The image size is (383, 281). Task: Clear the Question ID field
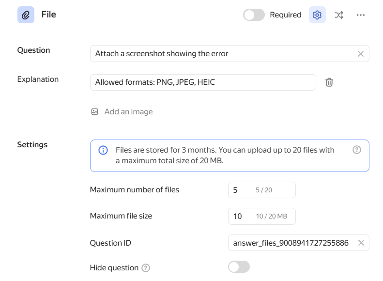click(x=361, y=243)
